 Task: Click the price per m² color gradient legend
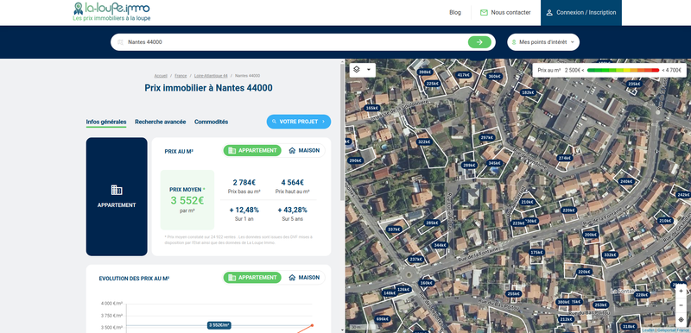pyautogui.click(x=623, y=70)
